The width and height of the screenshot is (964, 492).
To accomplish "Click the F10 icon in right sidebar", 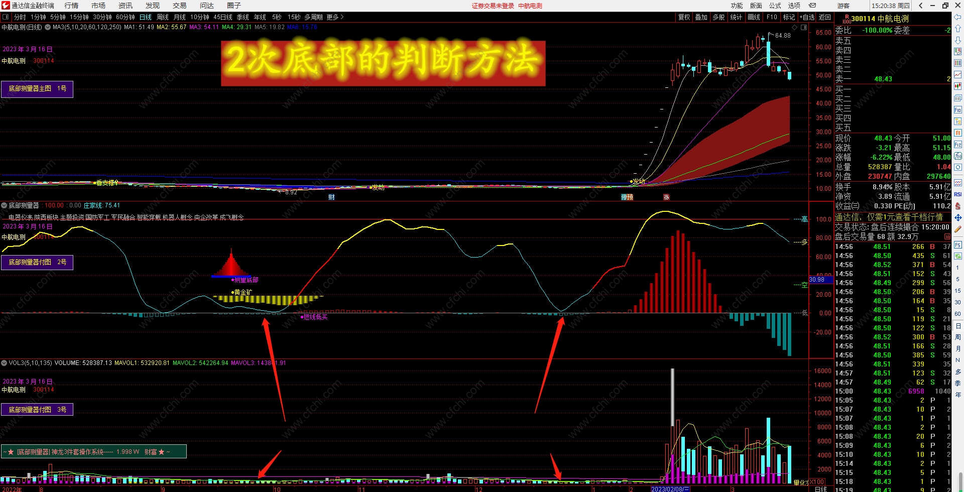I will (x=958, y=109).
